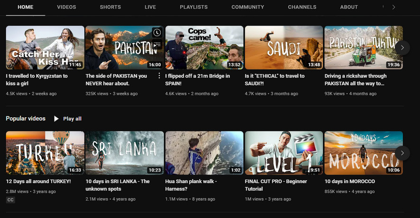Image resolution: width=420 pixels, height=218 pixels.
Task: Click the '4.5K views • 2 weeks ago' text
Action: click(31, 94)
